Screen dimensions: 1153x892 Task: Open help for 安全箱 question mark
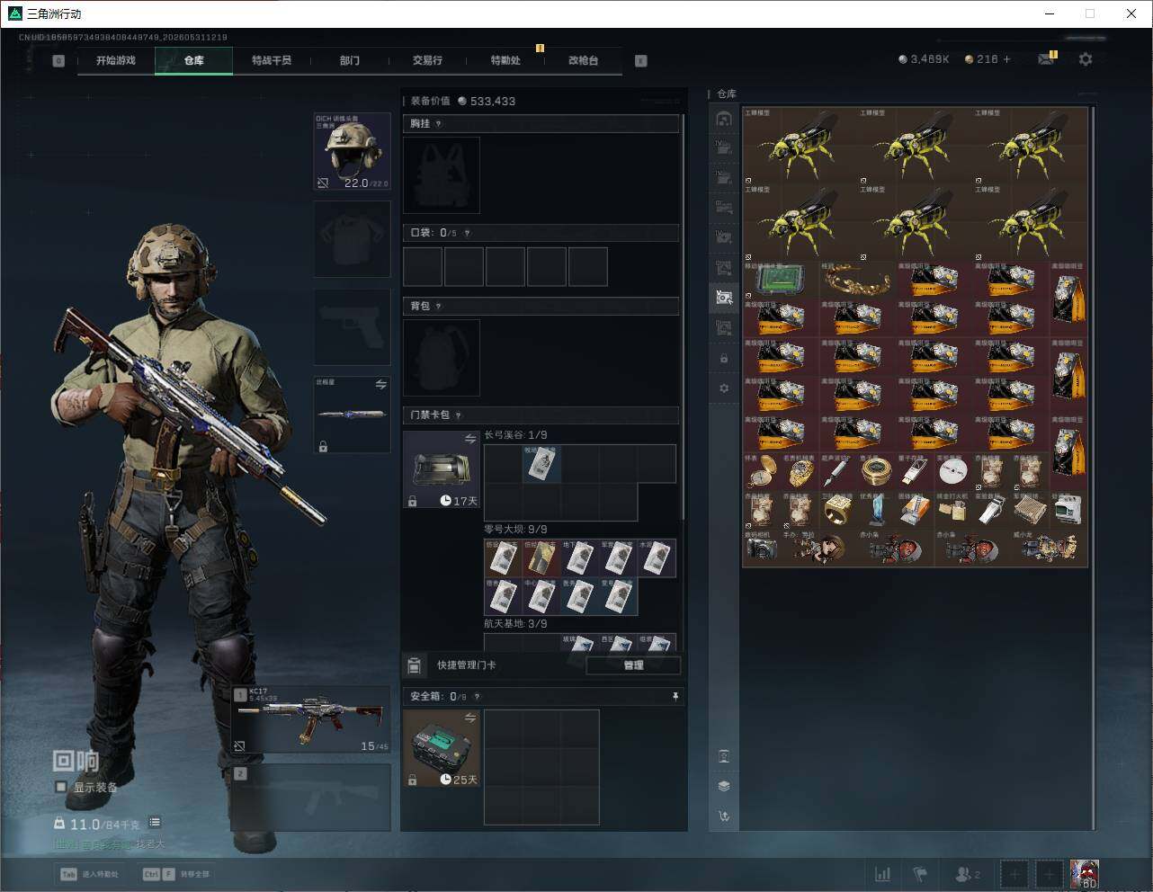[x=477, y=697]
